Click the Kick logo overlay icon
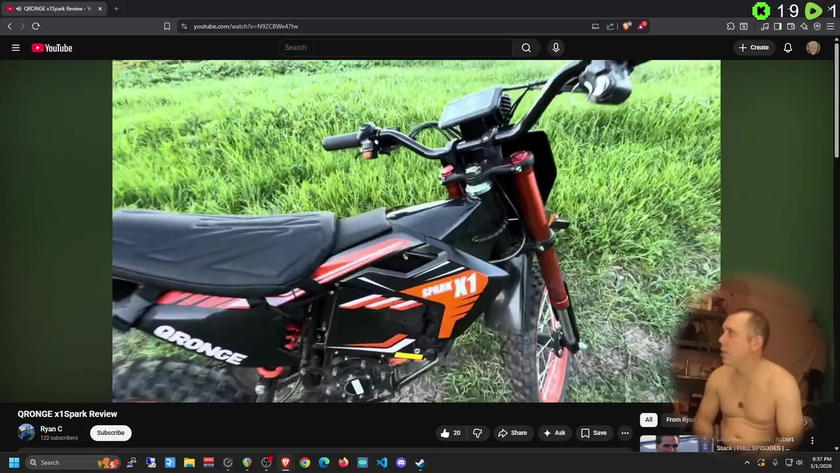 point(761,11)
